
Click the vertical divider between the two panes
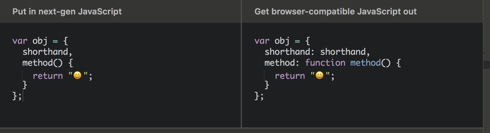pos(241,65)
